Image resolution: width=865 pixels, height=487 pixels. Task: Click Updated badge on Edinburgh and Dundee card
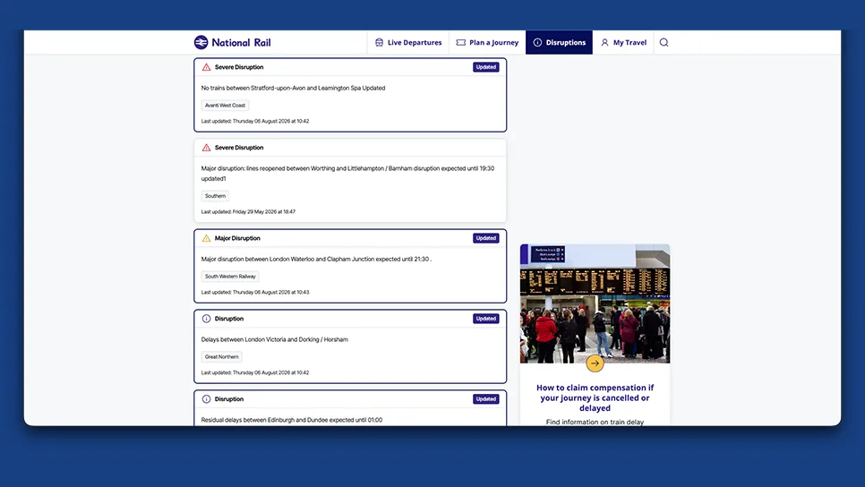tap(486, 399)
